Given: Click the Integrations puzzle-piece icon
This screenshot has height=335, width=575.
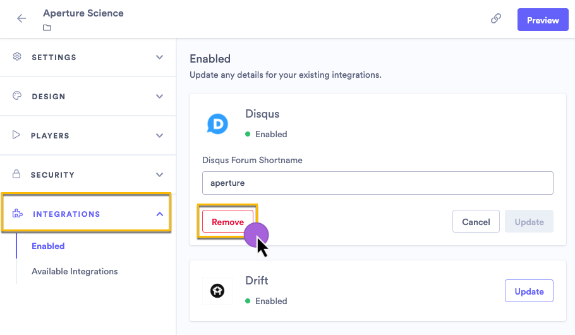Looking at the screenshot, I should (17, 213).
